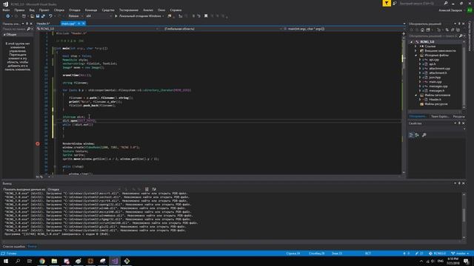
Task: Open the Справка menu
Action: tap(176, 10)
